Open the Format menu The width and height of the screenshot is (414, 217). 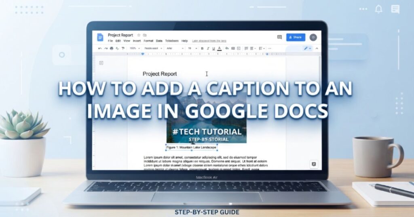tap(148, 41)
